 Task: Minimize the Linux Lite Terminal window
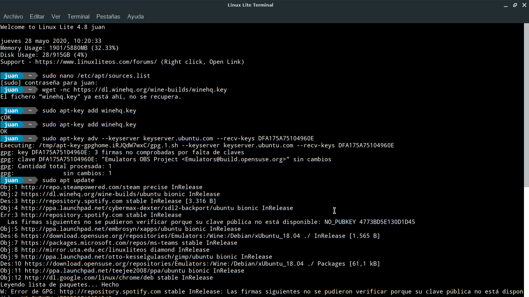[x=506, y=5]
